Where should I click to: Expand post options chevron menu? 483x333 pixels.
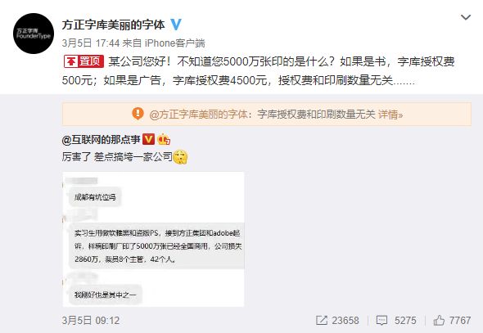pyautogui.click(x=466, y=17)
